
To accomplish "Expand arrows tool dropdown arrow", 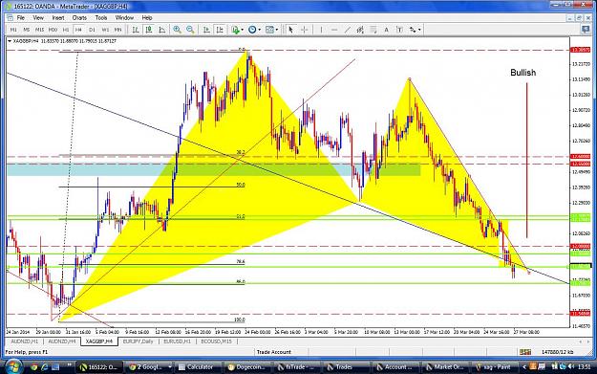I will (419, 30).
